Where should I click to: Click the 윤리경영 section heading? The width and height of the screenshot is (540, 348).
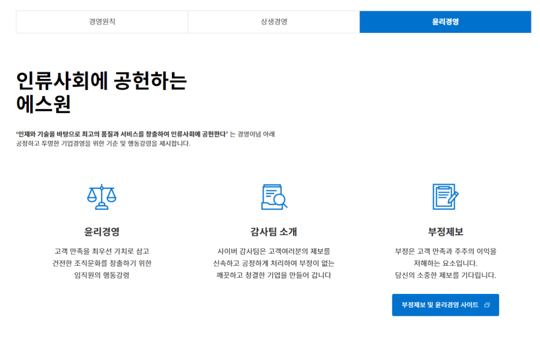(102, 232)
